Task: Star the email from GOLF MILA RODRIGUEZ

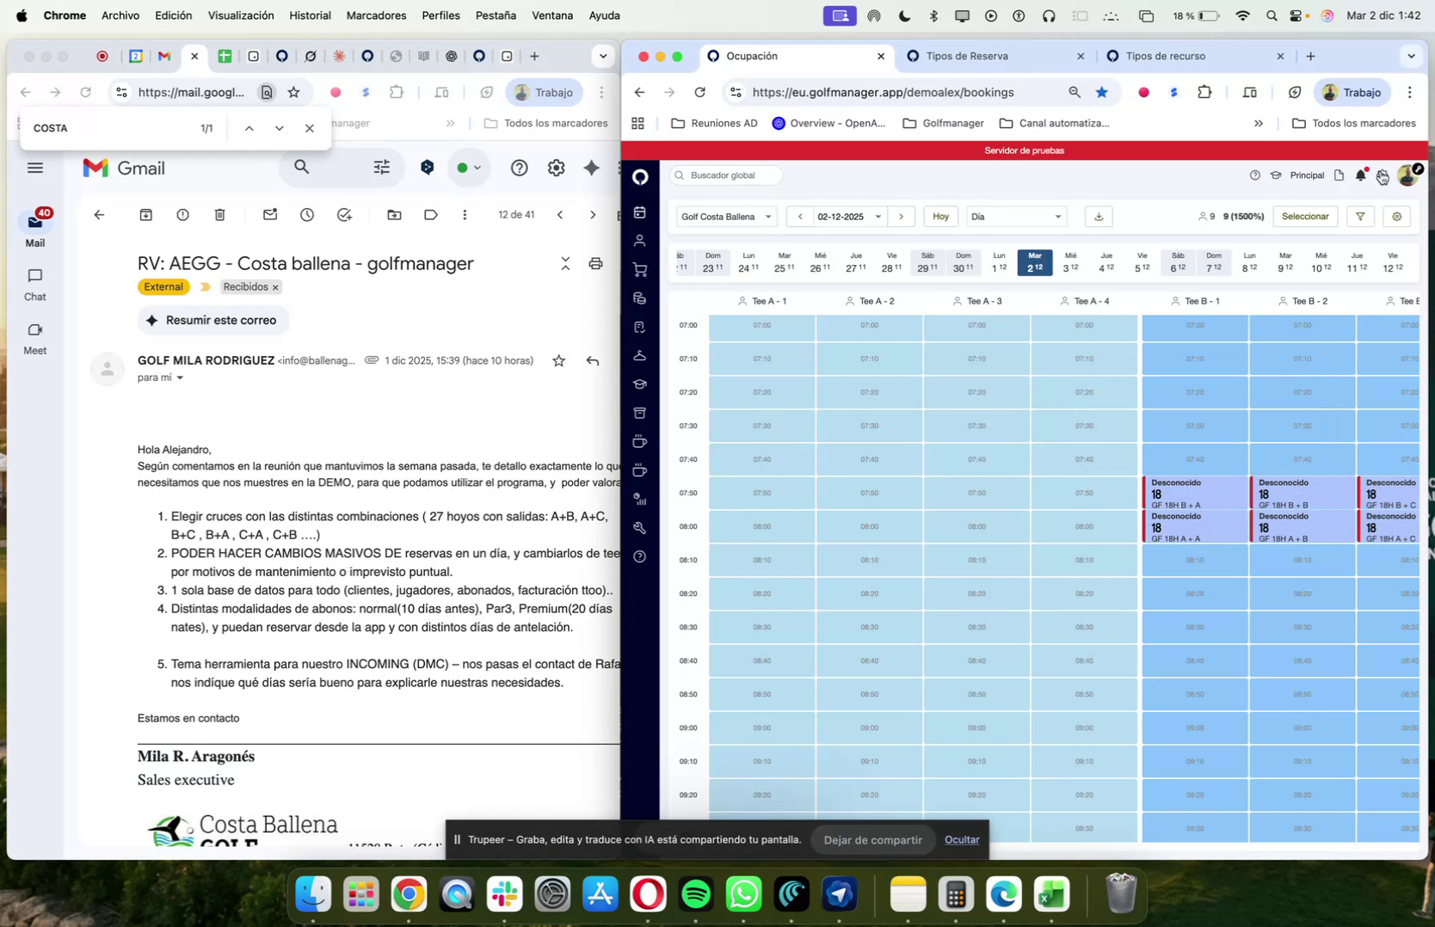Action: click(x=558, y=360)
